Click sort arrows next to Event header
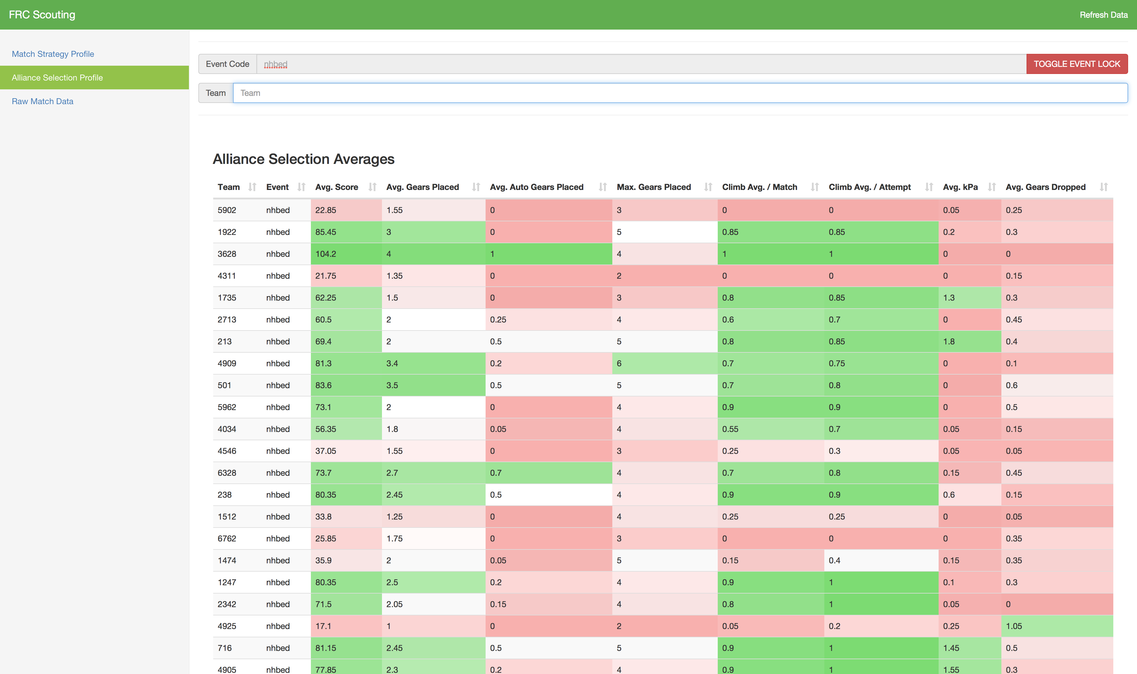 click(301, 187)
